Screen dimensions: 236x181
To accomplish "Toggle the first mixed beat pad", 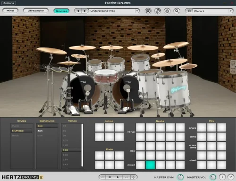I will [140, 165].
